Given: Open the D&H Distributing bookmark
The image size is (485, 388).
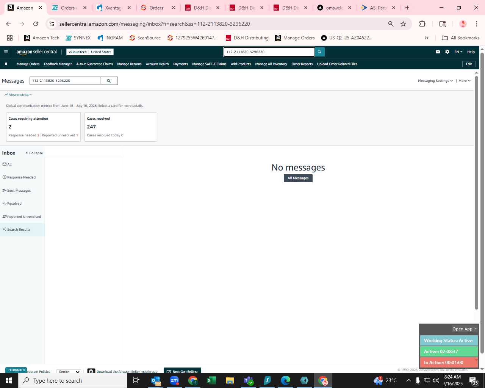Looking at the screenshot, I should [x=247, y=38].
